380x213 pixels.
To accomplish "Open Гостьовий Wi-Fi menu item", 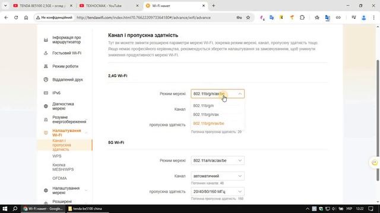I will tap(67, 53).
